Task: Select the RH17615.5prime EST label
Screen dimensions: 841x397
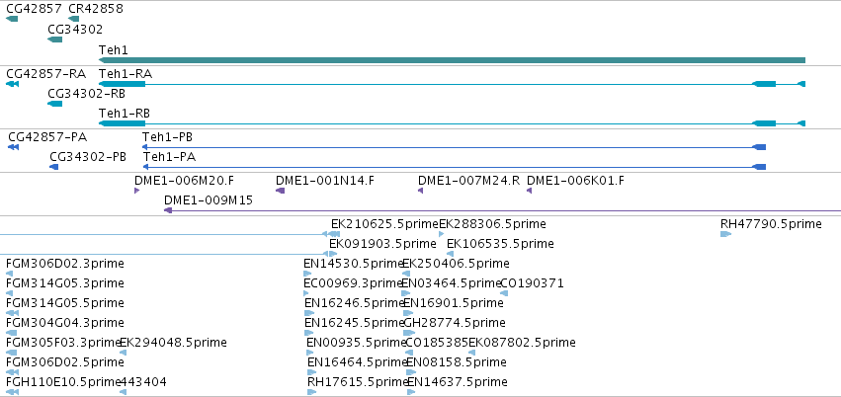Action: pos(358,382)
